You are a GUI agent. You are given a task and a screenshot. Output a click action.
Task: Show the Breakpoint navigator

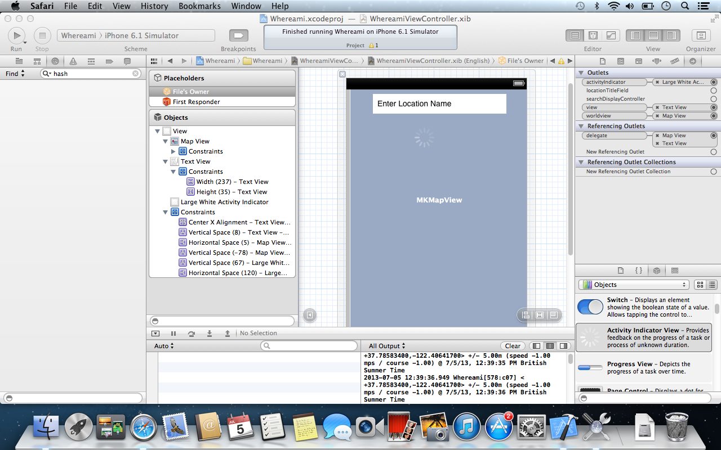coord(109,61)
